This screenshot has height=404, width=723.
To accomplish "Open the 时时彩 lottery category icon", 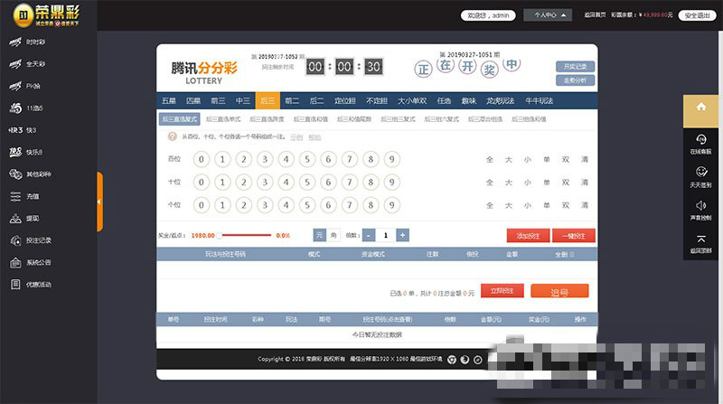I will (15, 42).
